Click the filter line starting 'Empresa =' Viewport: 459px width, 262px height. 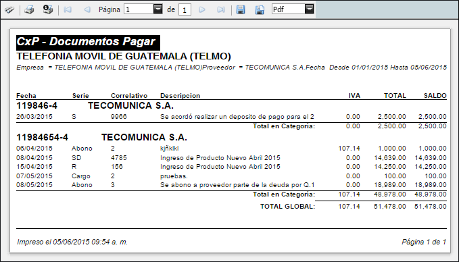click(x=232, y=68)
